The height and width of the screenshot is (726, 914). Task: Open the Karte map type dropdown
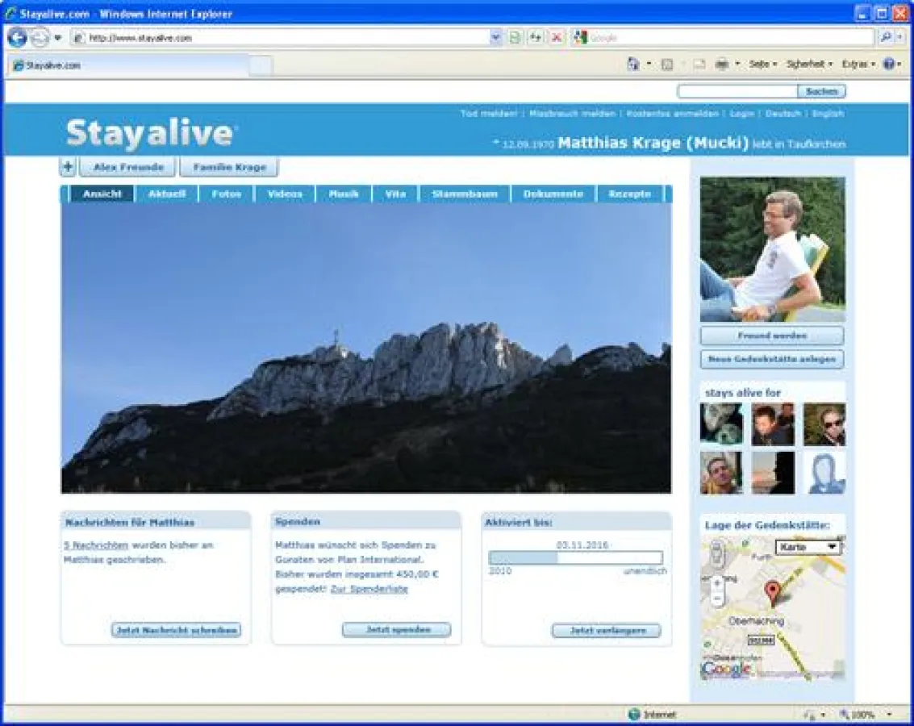point(808,547)
